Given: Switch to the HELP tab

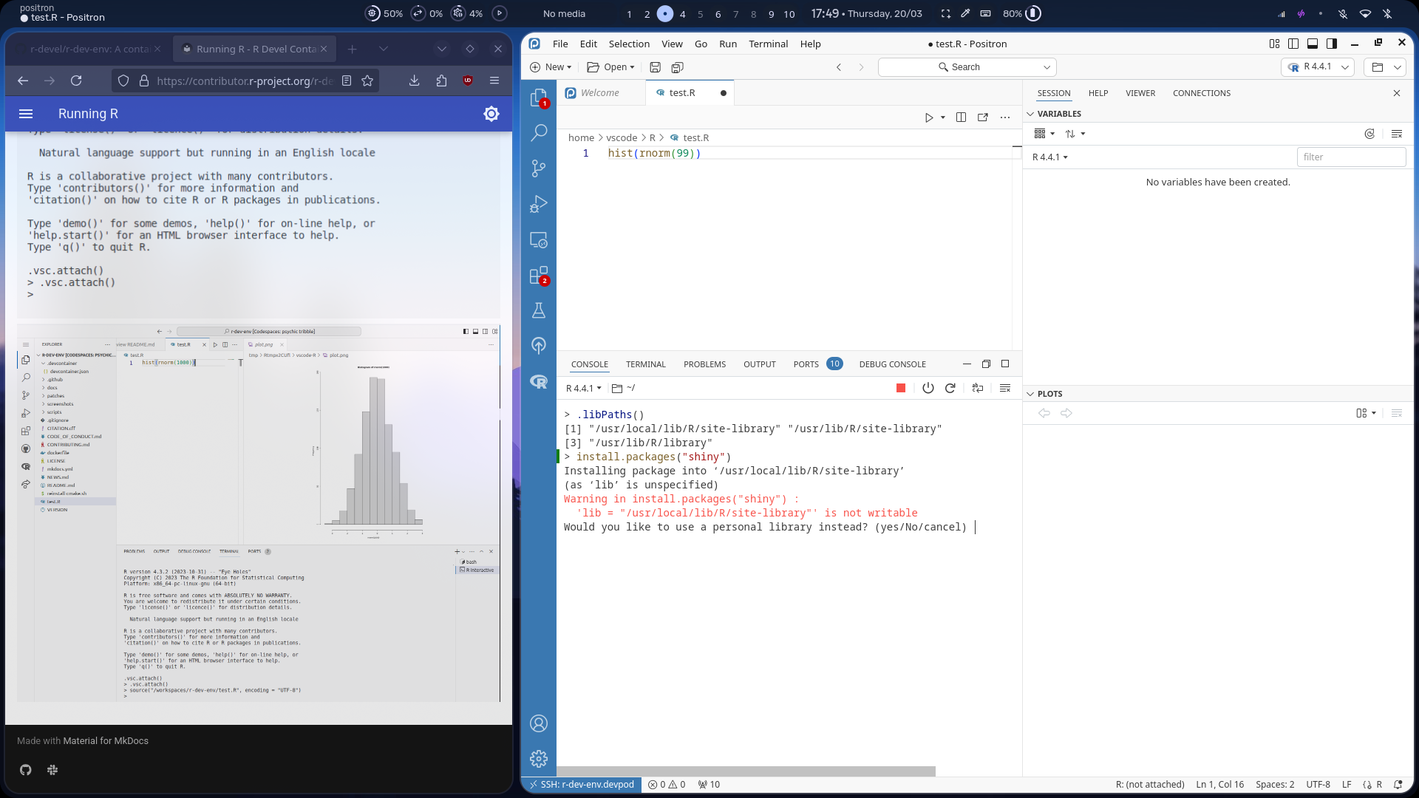Looking at the screenshot, I should [1098, 93].
